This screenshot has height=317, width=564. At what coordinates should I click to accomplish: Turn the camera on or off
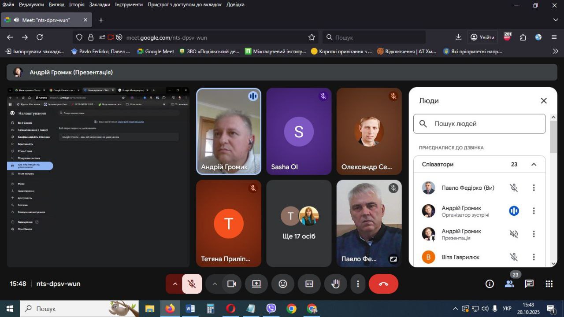click(231, 284)
